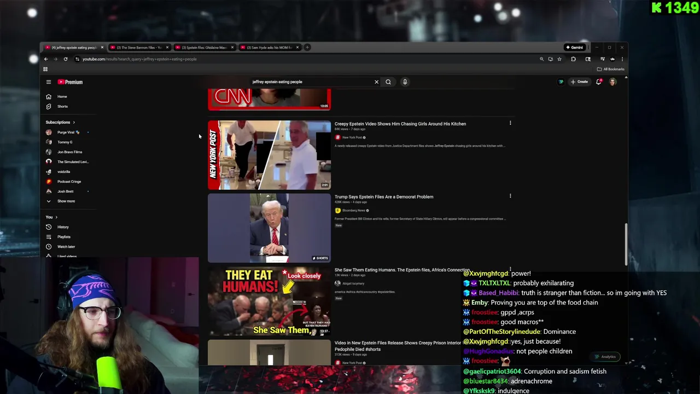The image size is (700, 394).
Task: Open Creepy Epstein Video title link
Action: pyautogui.click(x=400, y=124)
